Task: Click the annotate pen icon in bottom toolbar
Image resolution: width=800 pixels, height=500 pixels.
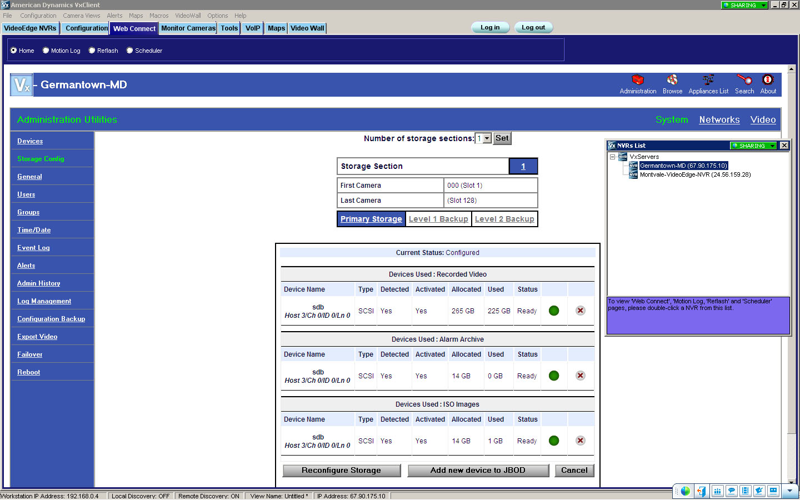Action: [759, 491]
